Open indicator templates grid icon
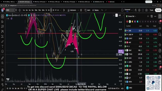The image size is (162, 91). coord(81,10)
